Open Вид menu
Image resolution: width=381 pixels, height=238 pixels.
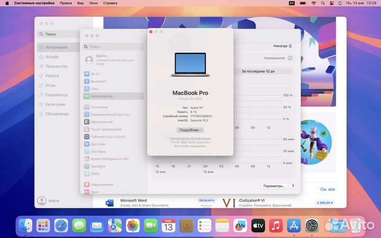tap(80, 3)
